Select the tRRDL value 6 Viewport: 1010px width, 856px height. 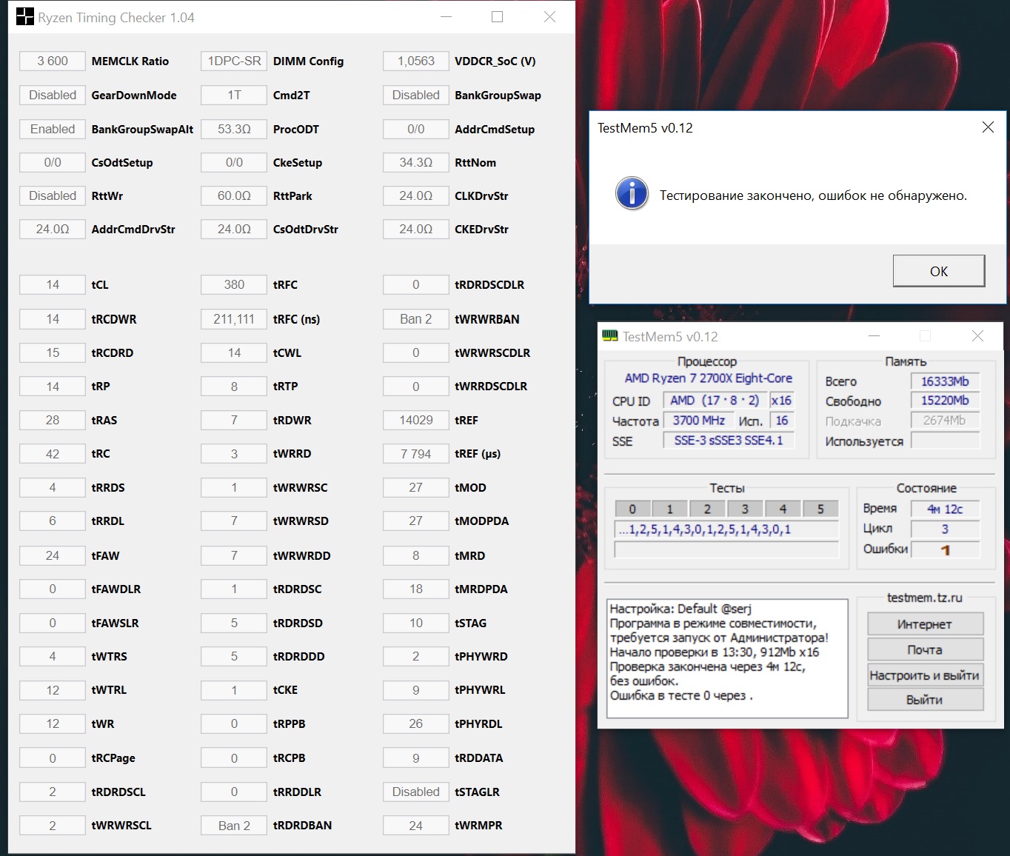[53, 521]
